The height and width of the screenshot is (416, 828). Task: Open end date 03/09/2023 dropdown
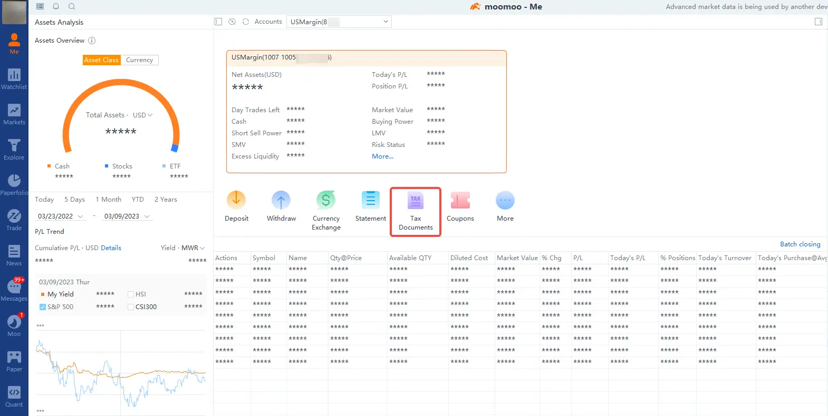tap(127, 216)
